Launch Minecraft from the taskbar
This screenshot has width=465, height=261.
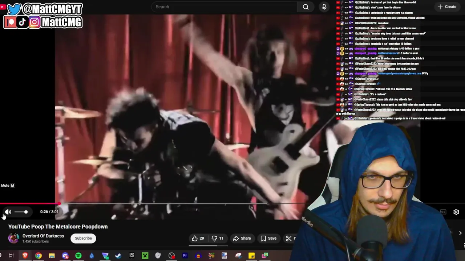tap(145, 256)
